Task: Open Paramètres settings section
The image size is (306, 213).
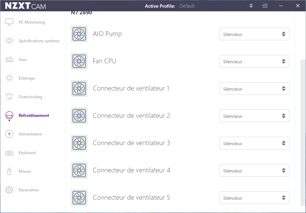Action: coord(29,190)
